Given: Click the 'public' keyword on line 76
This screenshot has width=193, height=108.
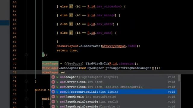Looking at the screenshot, I should 40,90.
